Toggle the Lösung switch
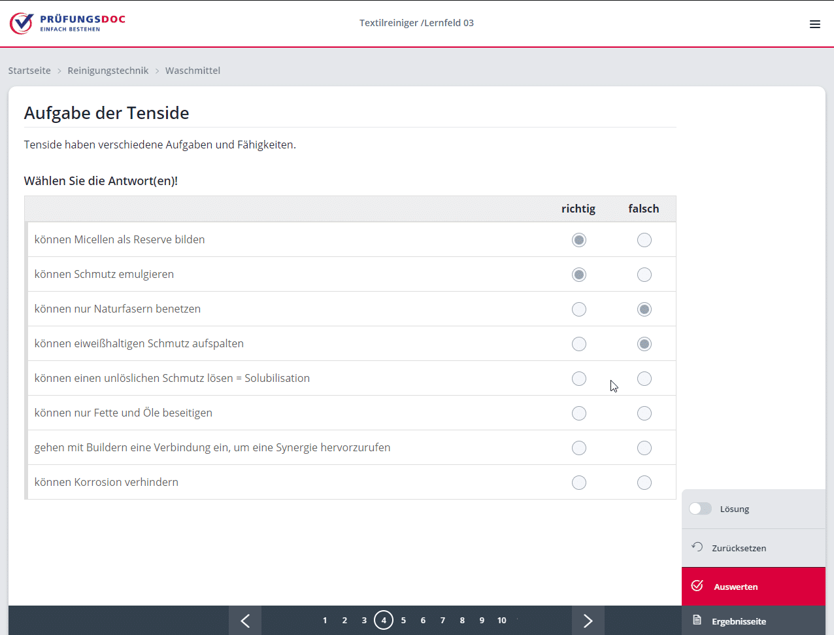 pos(700,509)
